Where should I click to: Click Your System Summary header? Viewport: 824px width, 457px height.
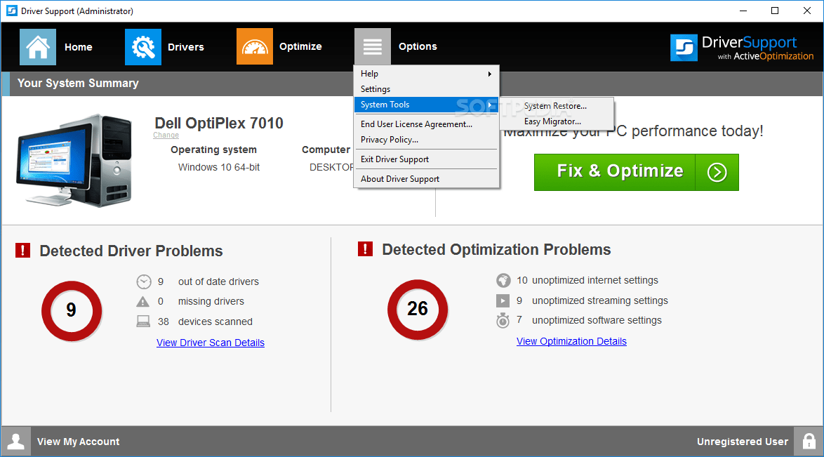click(79, 83)
